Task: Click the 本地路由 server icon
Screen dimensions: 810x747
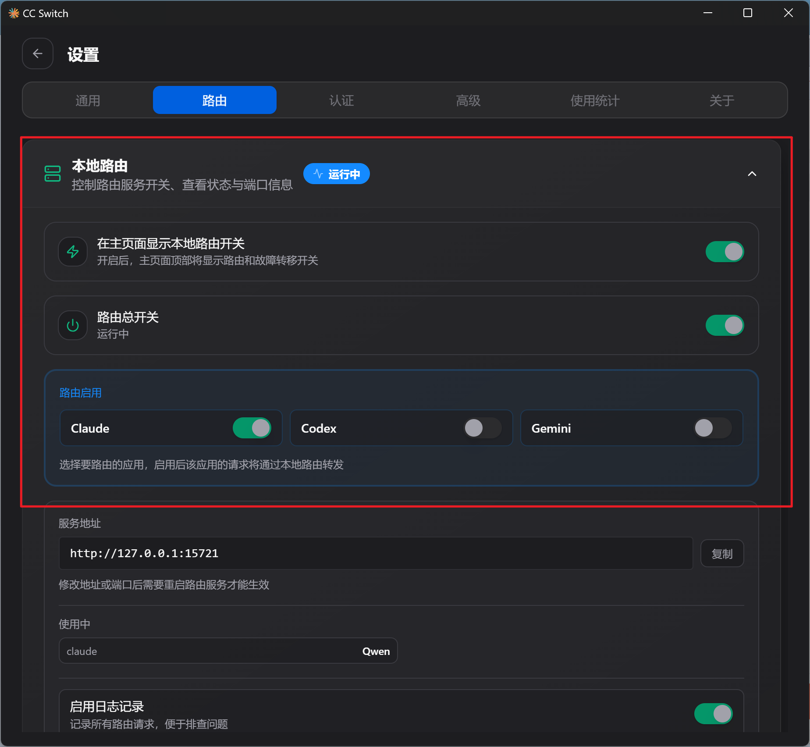Action: (53, 174)
